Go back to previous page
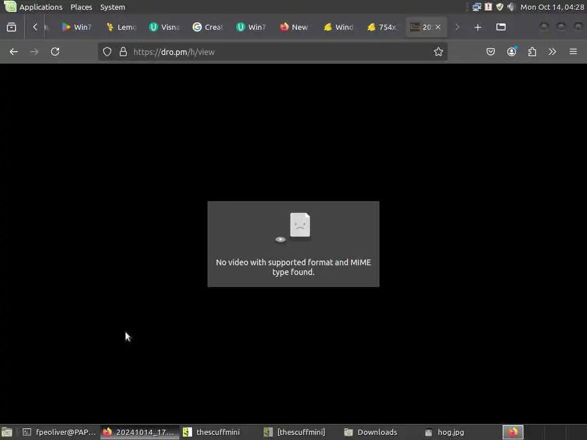Image resolution: width=587 pixels, height=440 pixels. pyautogui.click(x=14, y=52)
